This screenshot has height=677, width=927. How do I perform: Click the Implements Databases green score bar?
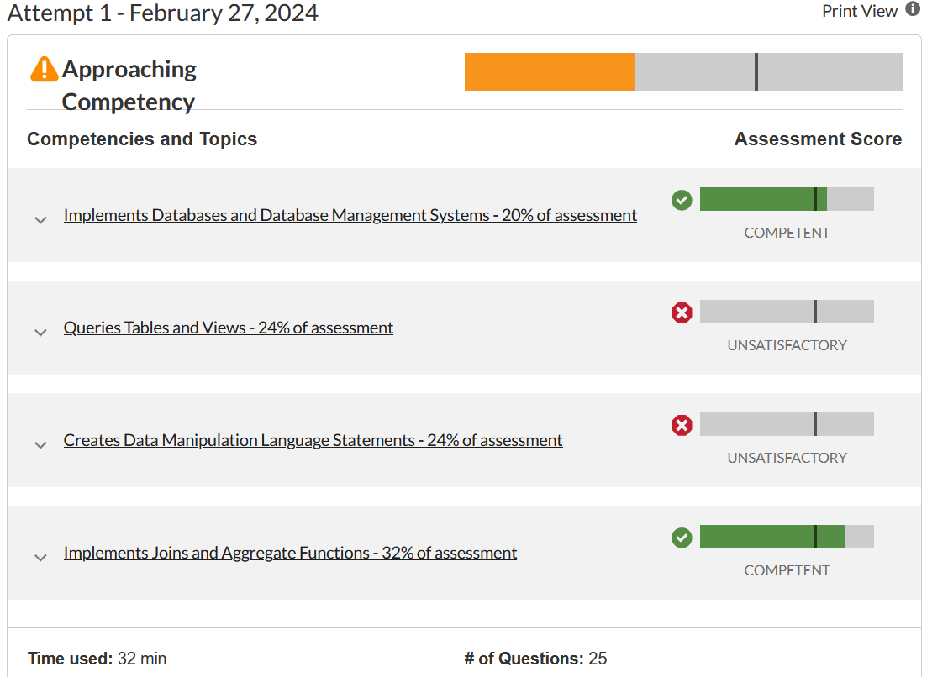point(756,199)
